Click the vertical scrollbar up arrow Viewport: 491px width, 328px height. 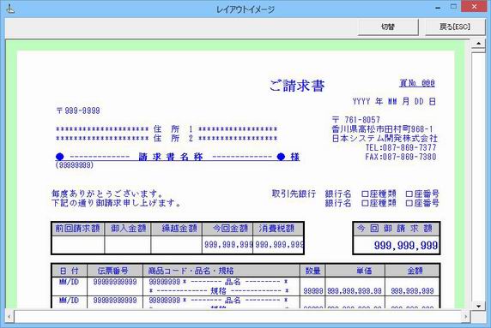[x=478, y=44]
